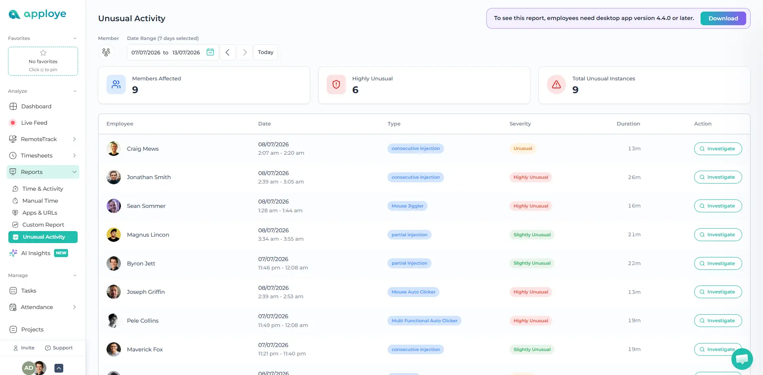
Task: Click the Highly Unusual shield icon
Action: click(336, 84)
